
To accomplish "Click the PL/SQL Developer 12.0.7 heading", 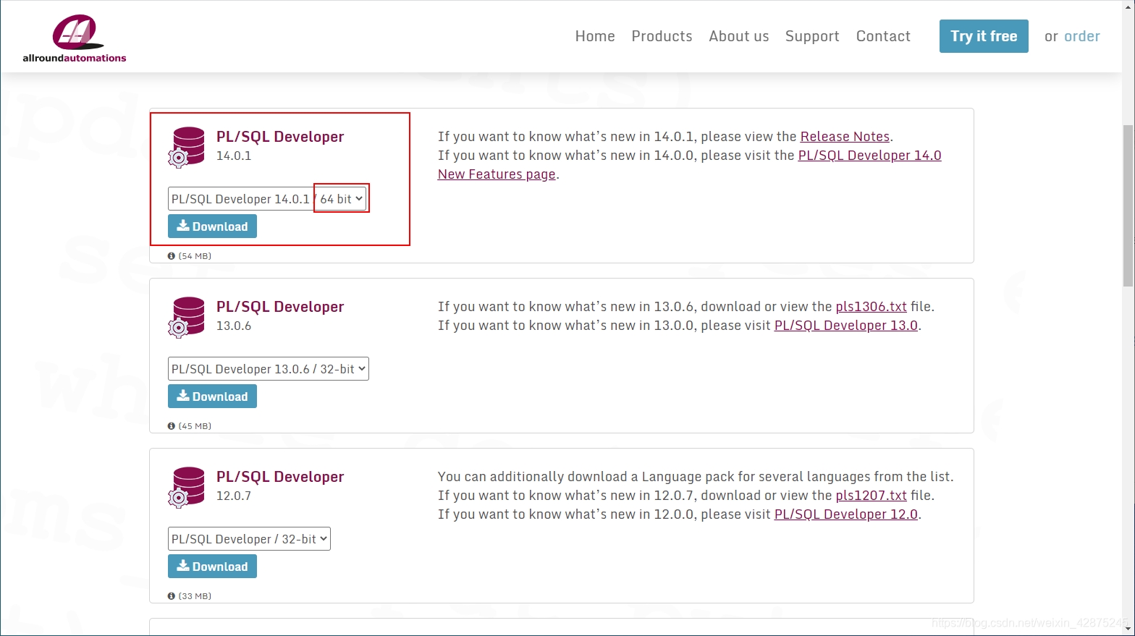I will tap(280, 477).
